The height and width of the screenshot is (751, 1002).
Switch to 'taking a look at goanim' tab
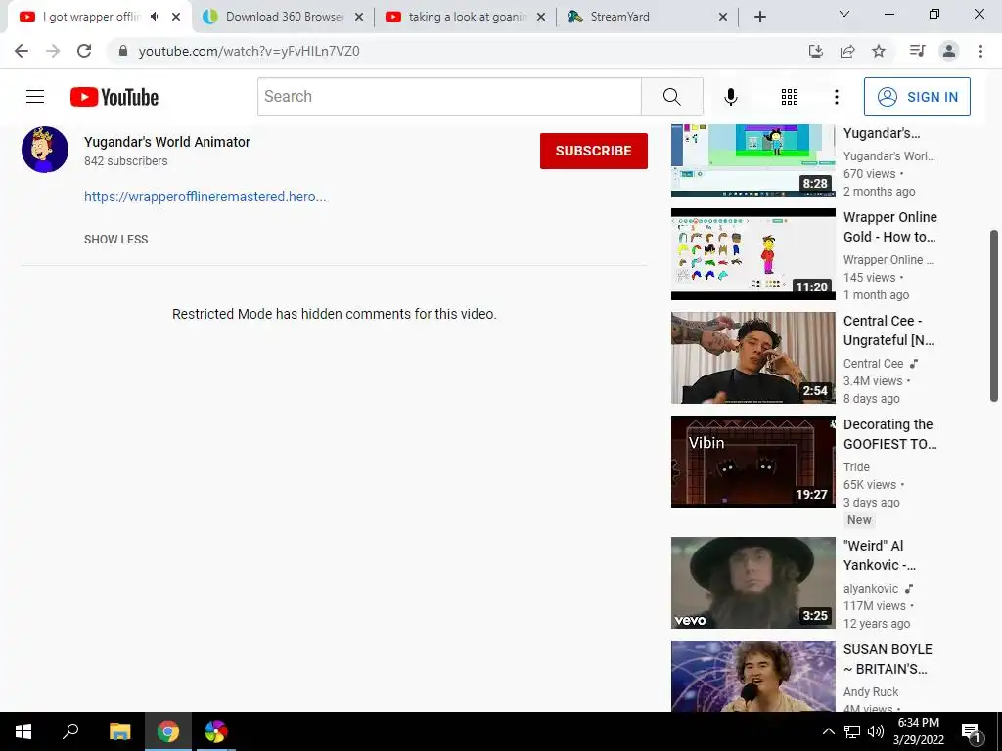pyautogui.click(x=465, y=17)
